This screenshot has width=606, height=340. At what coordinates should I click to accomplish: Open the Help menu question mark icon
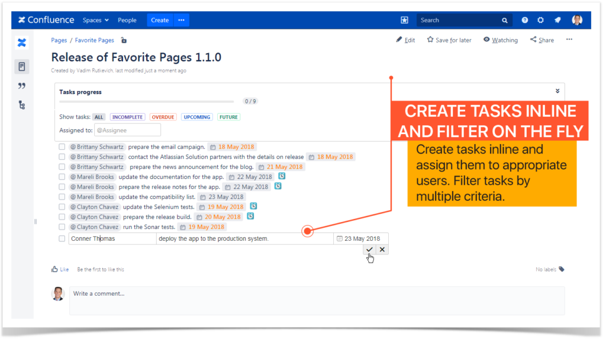click(524, 19)
